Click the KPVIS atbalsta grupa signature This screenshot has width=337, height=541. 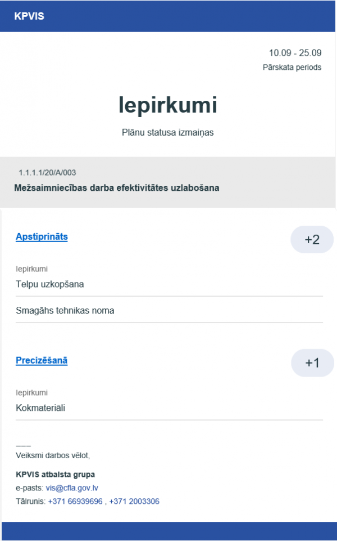pos(56,474)
